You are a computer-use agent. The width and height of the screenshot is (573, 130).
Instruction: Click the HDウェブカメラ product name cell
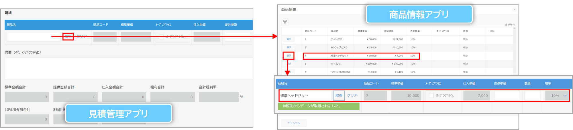(x=340, y=47)
